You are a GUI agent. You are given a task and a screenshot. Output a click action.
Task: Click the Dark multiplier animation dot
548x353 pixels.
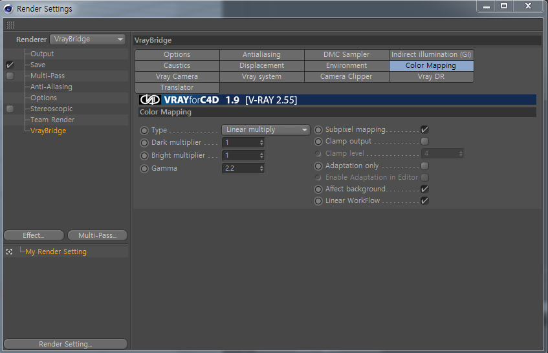coord(144,143)
